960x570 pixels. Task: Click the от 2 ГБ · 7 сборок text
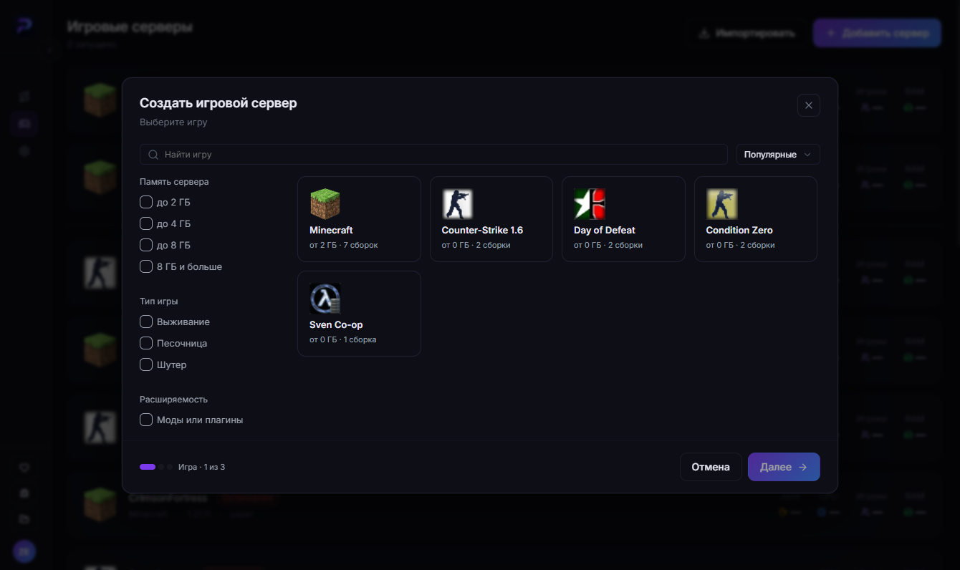pos(344,245)
